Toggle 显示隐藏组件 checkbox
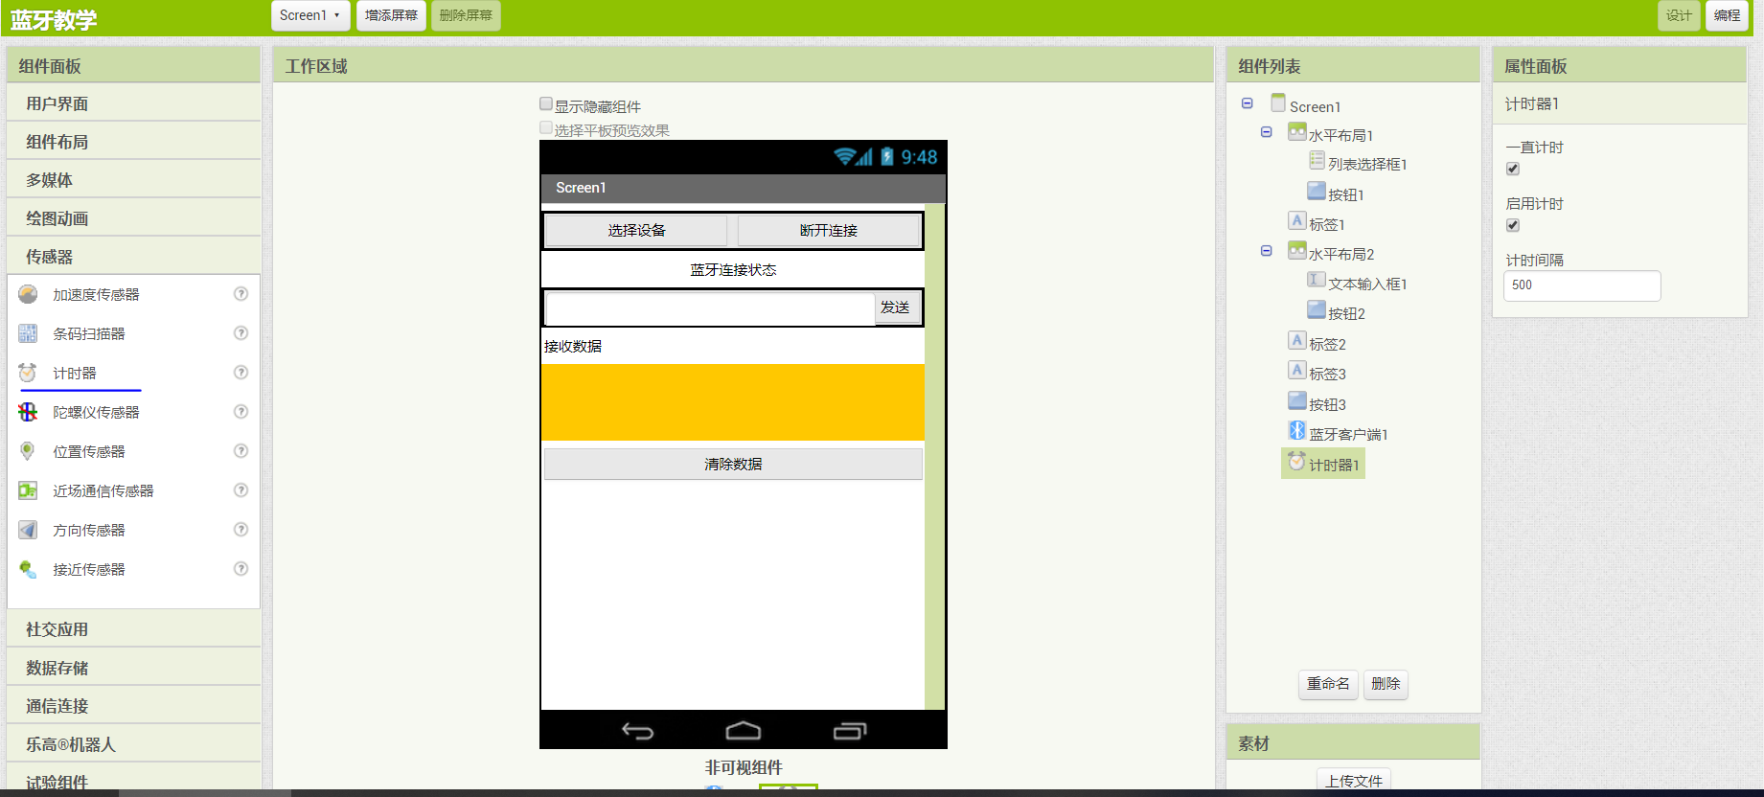1764x797 pixels. point(546,103)
